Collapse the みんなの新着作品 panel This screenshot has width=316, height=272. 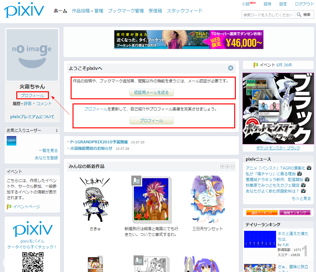click(232, 167)
